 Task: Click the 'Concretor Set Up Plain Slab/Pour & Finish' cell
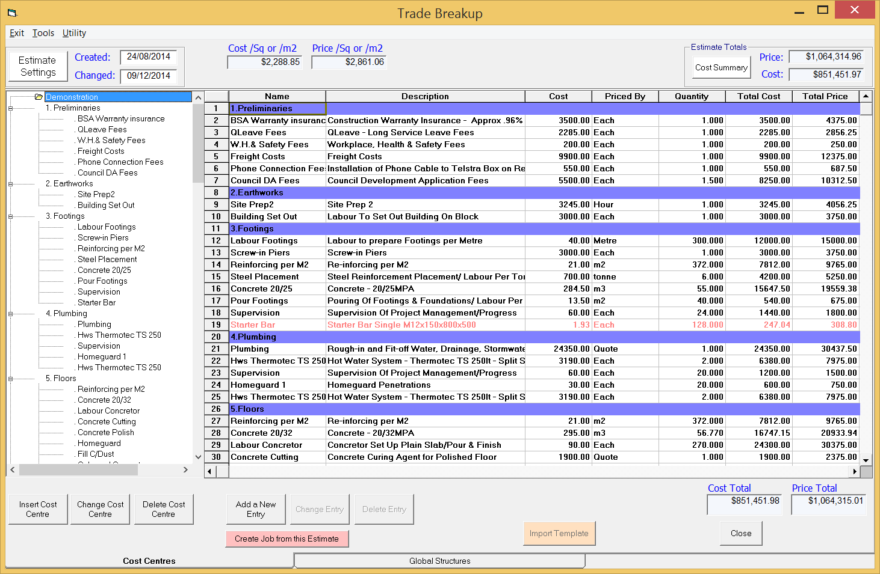(x=426, y=445)
